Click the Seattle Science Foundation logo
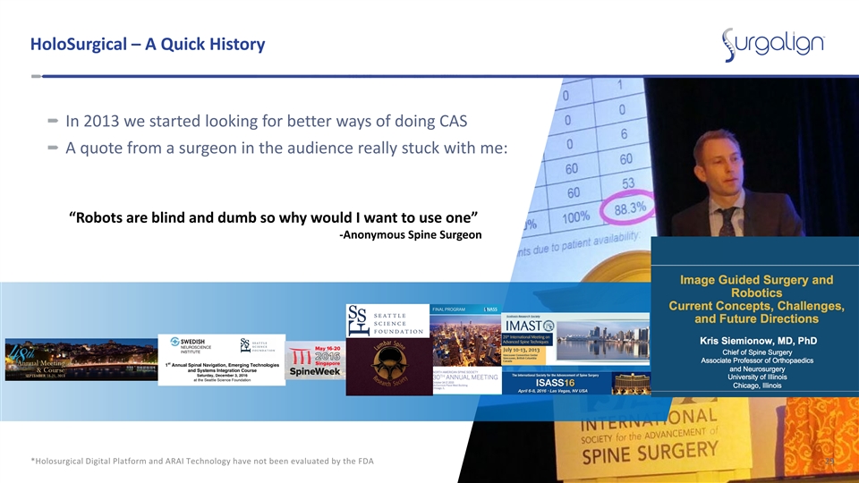 coord(387,321)
